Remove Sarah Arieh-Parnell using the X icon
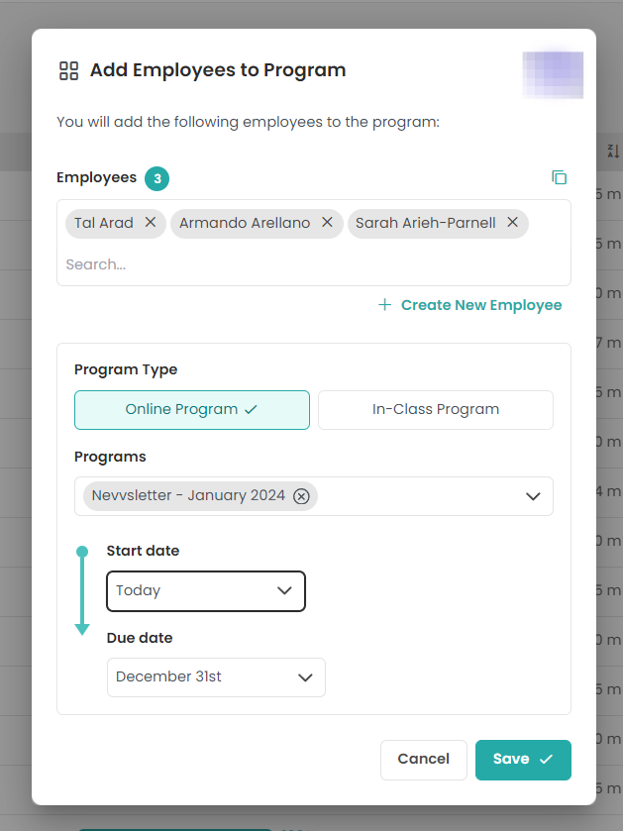Viewport: 623px width, 831px height. tap(512, 223)
